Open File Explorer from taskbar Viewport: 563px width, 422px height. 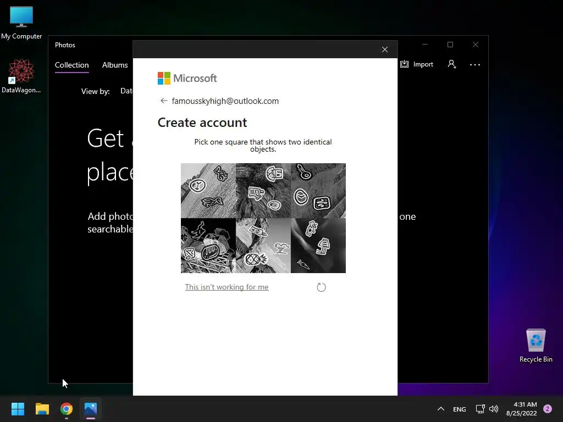42,409
